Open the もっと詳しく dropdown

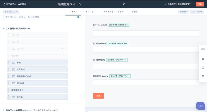pyautogui.click(x=11, y=12)
